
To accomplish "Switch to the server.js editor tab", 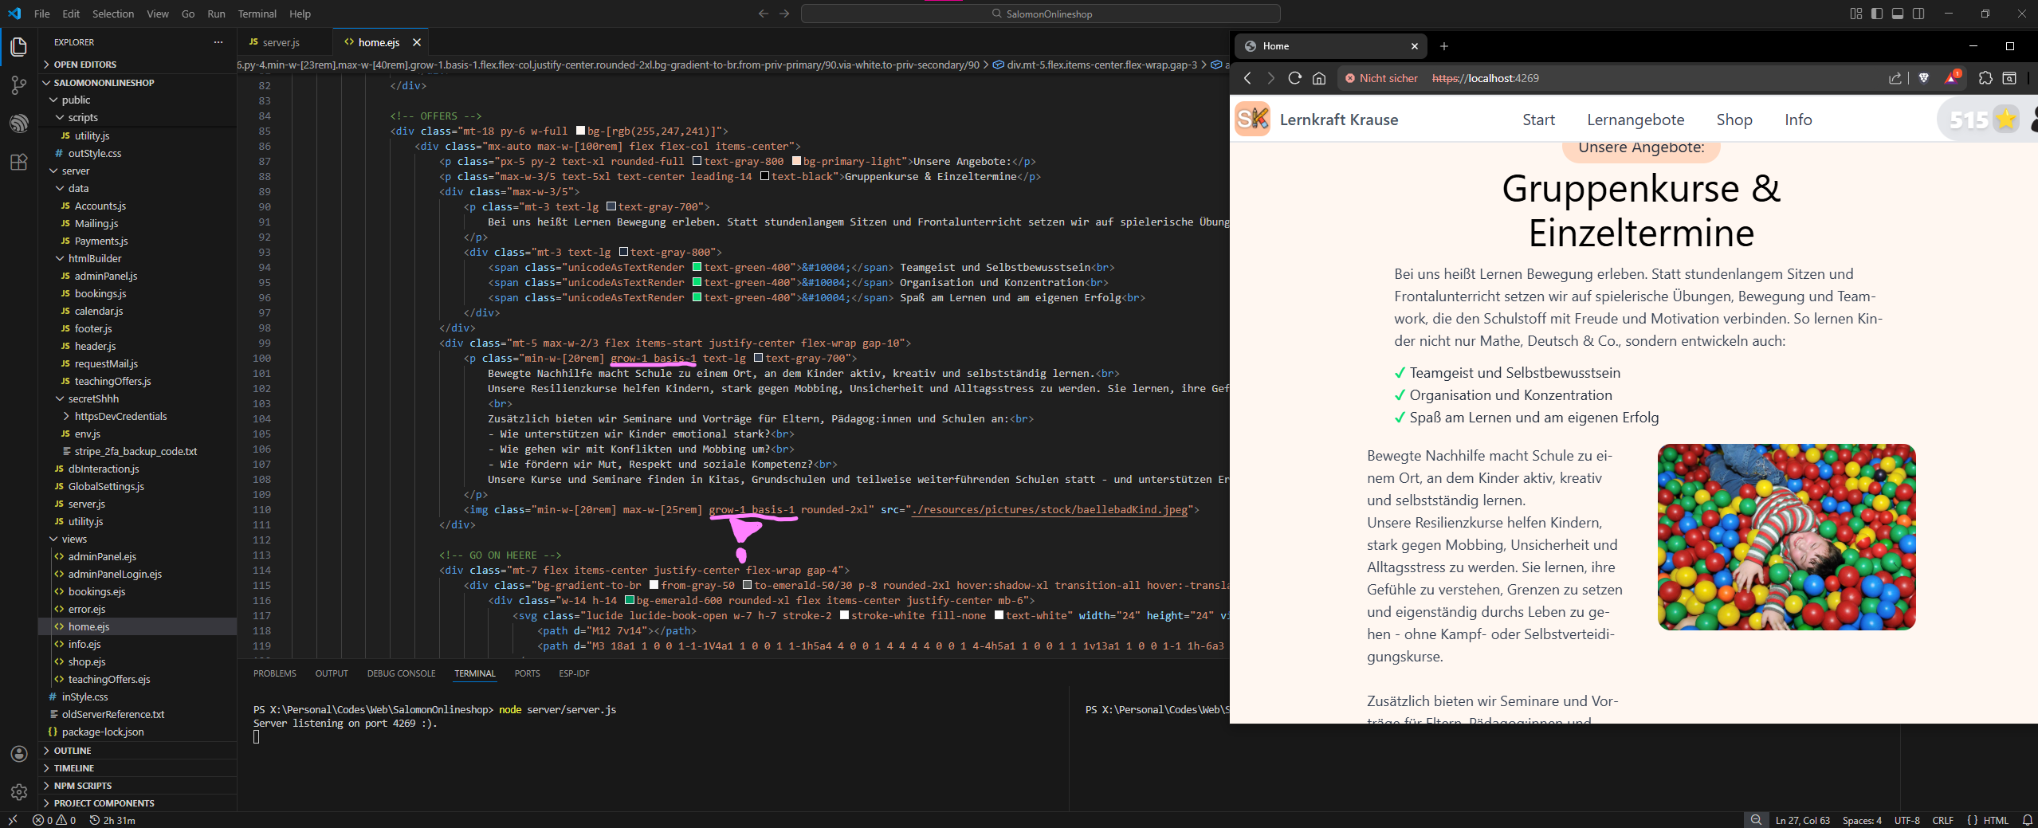I will 281,42.
